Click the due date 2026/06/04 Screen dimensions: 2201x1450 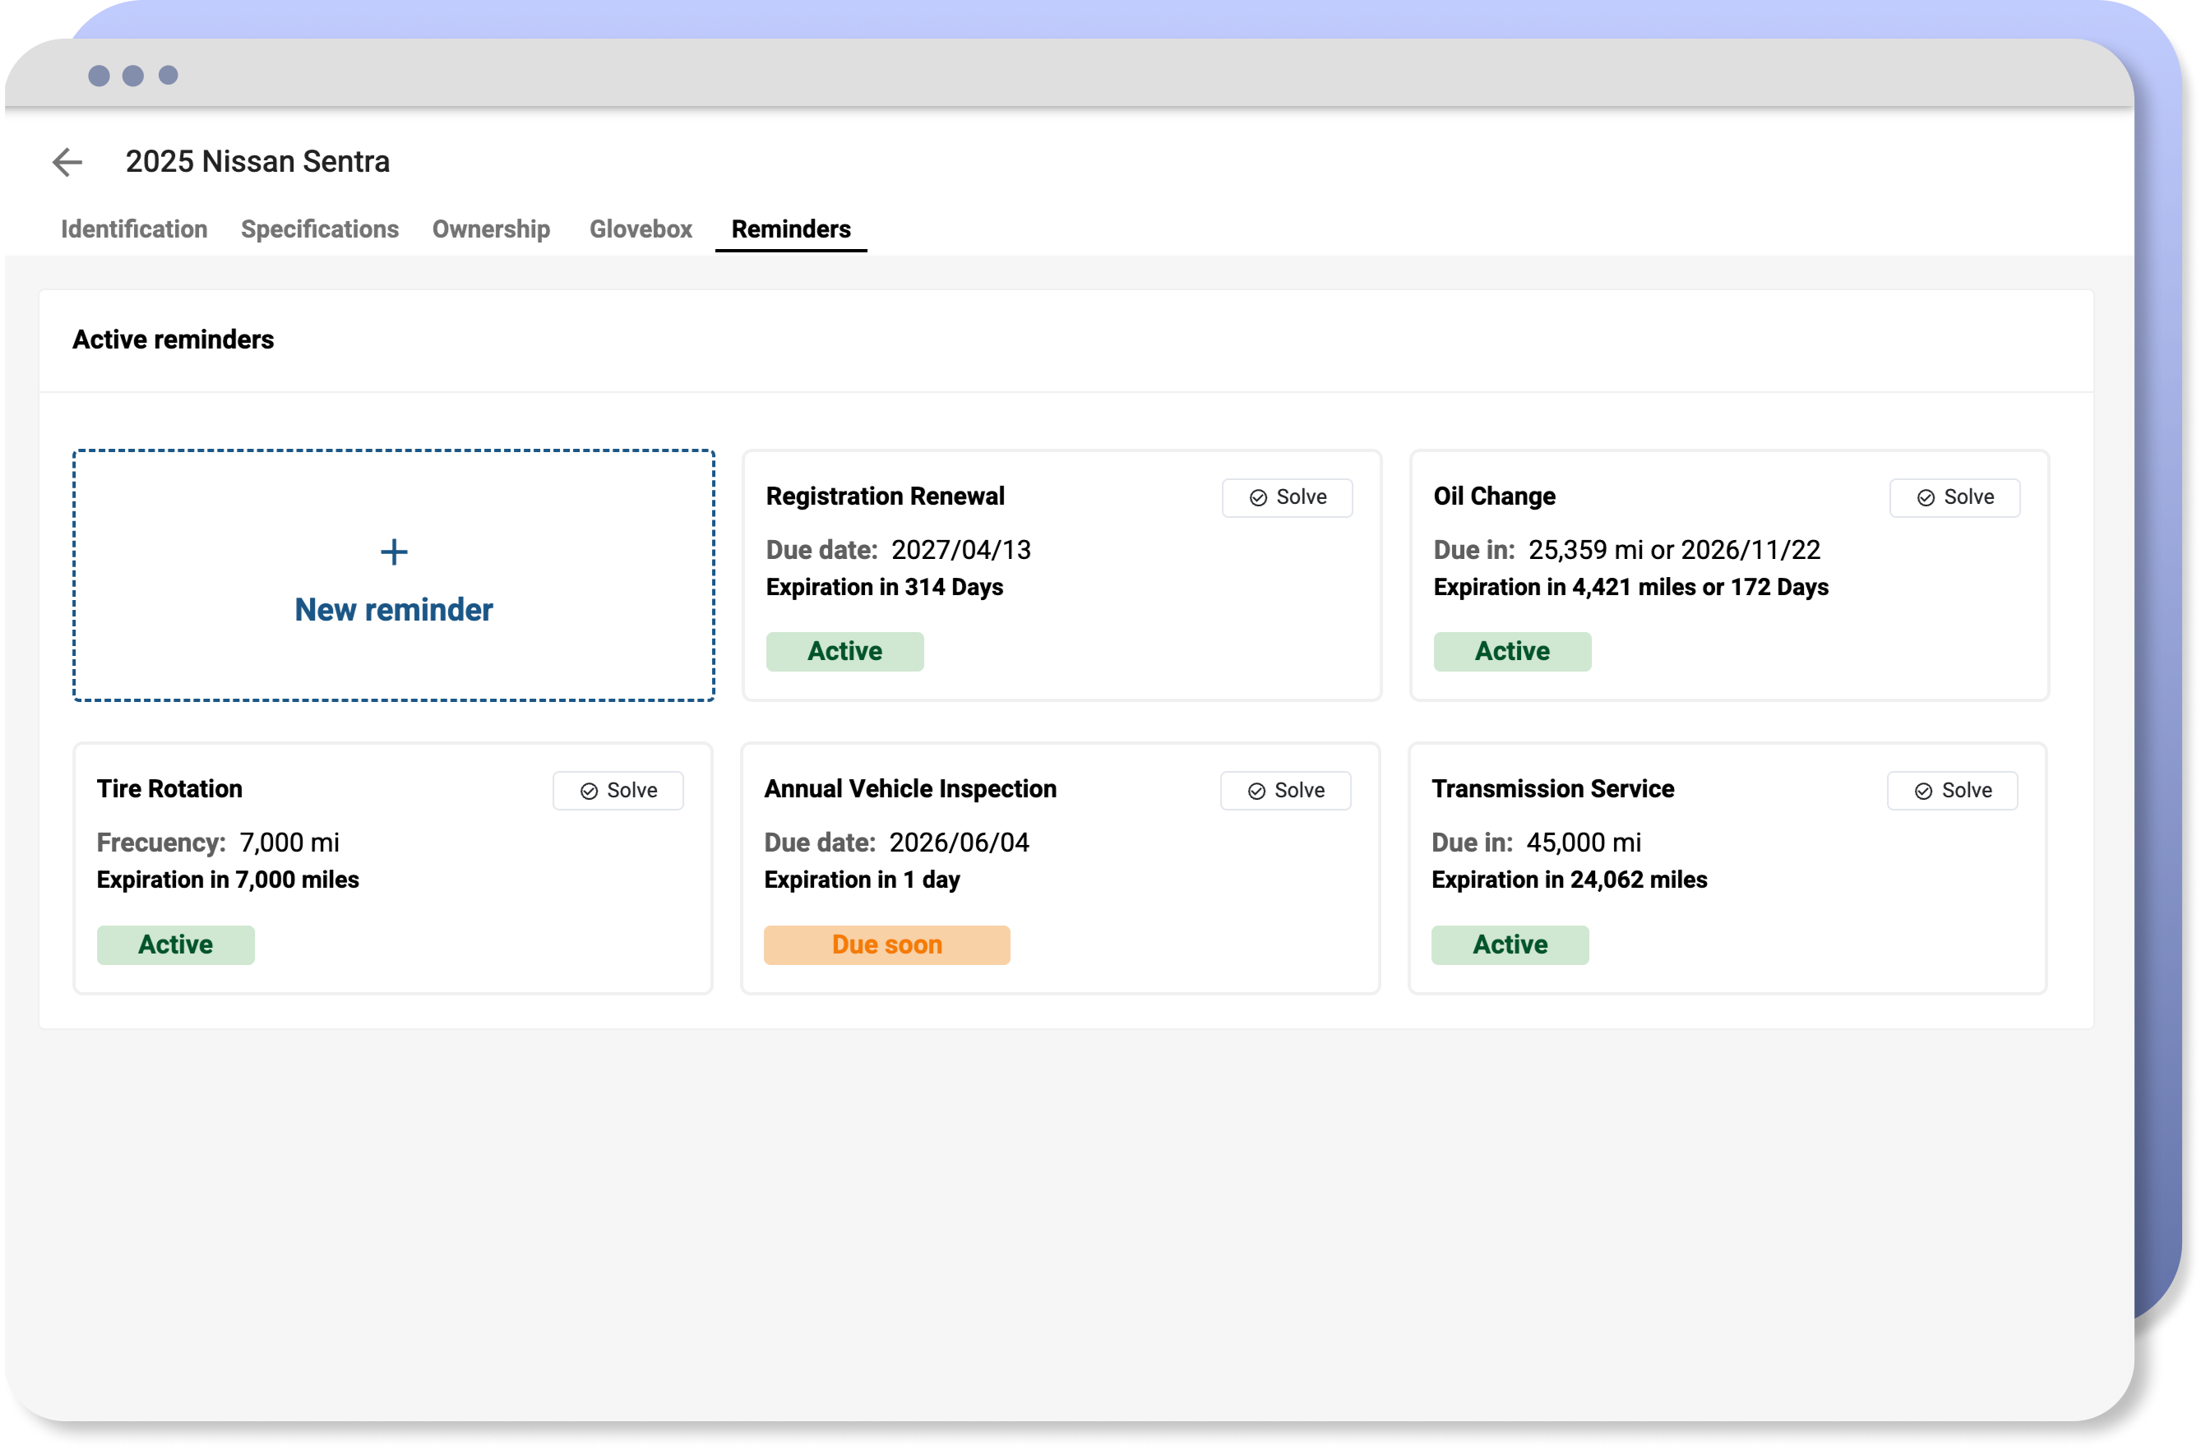(959, 843)
